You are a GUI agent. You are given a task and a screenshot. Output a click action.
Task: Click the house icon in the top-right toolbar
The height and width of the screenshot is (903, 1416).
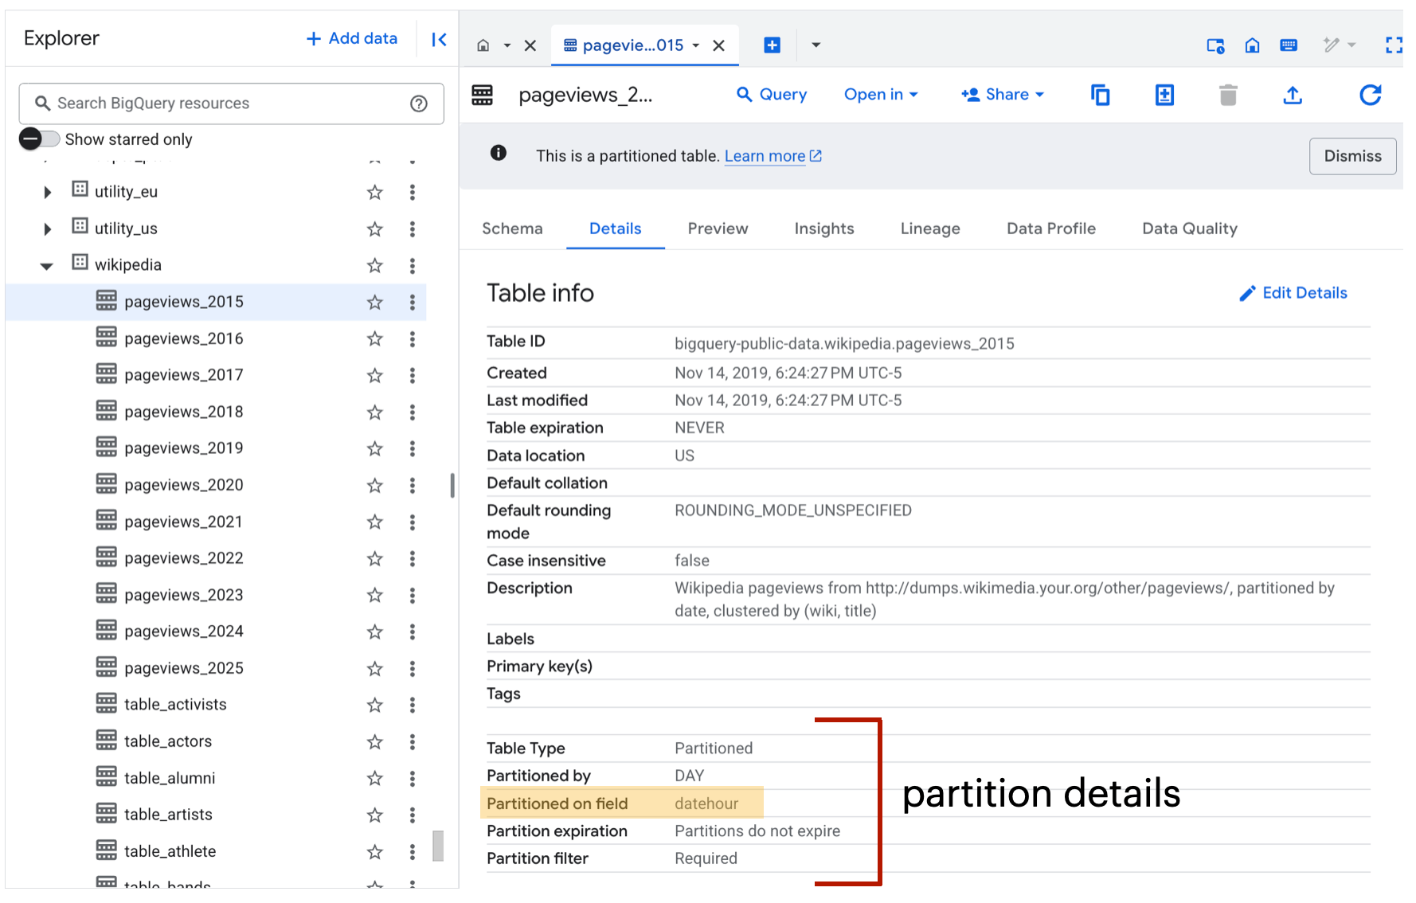[1252, 45]
